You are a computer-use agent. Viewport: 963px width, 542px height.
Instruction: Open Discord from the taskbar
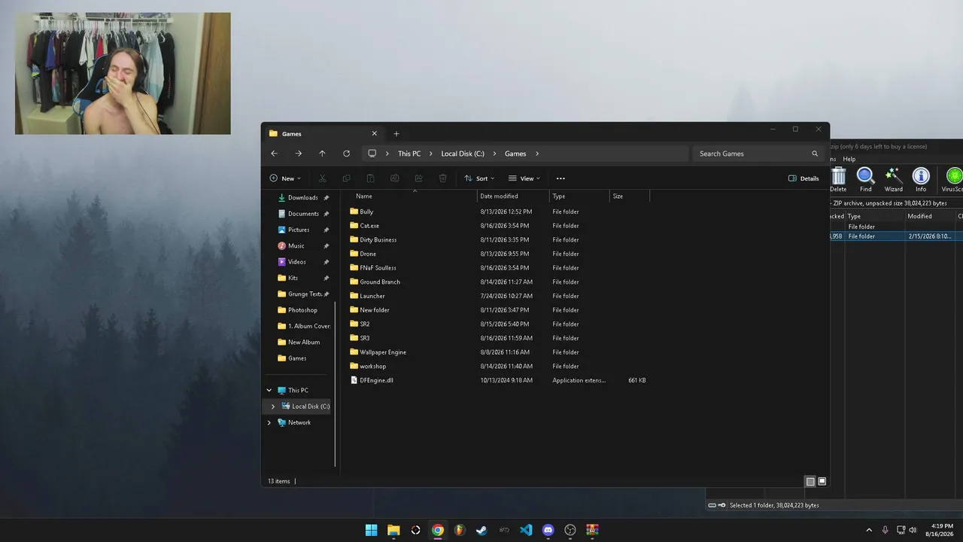(548, 530)
